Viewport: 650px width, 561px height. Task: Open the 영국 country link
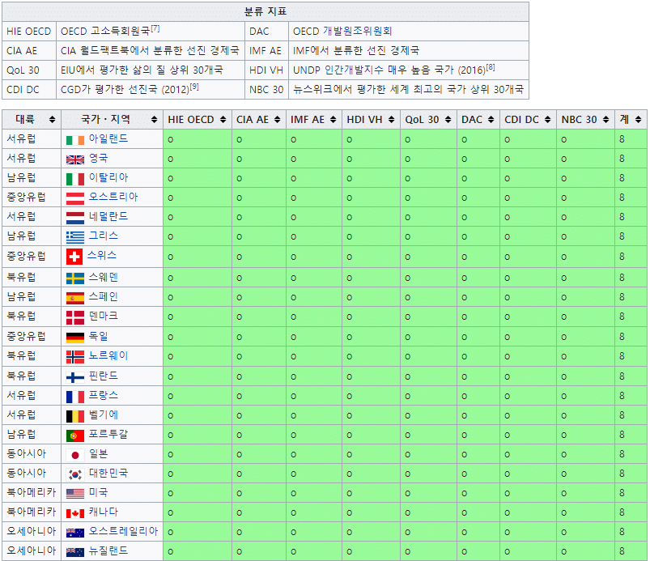(98, 158)
